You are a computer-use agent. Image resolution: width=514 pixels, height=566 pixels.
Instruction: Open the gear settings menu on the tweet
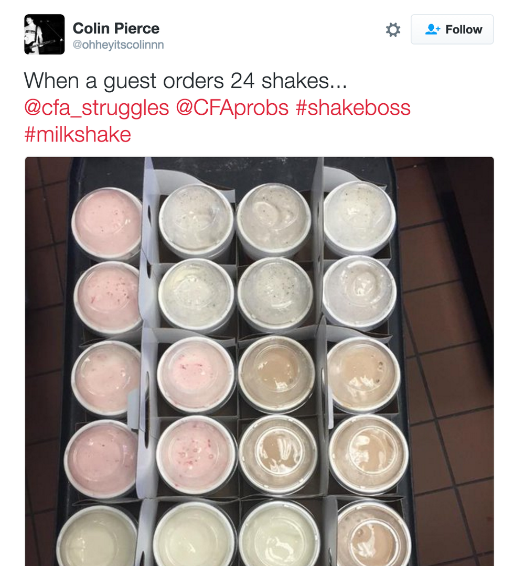coord(393,29)
